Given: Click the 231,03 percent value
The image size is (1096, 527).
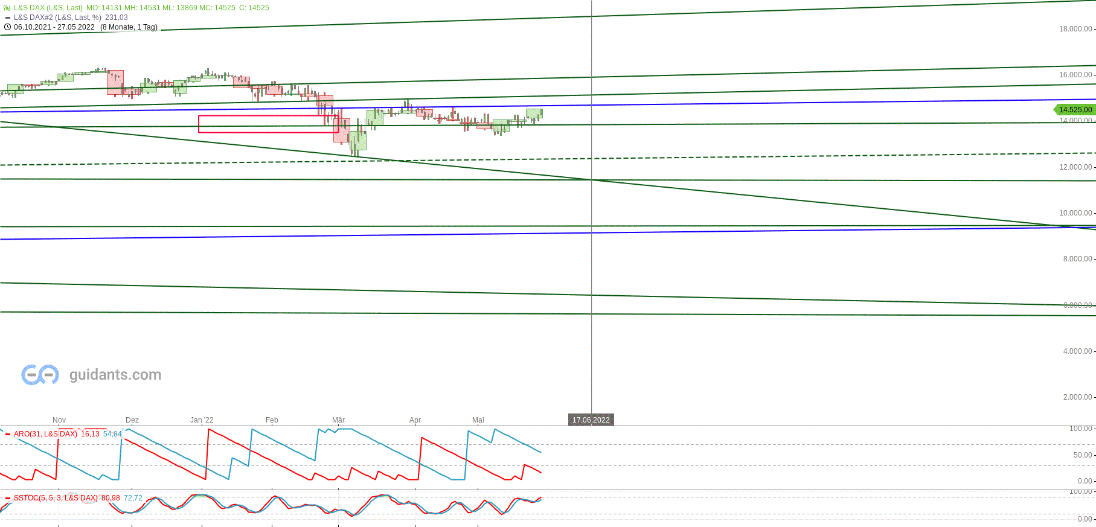Looking at the screenshot, I should tap(117, 18).
